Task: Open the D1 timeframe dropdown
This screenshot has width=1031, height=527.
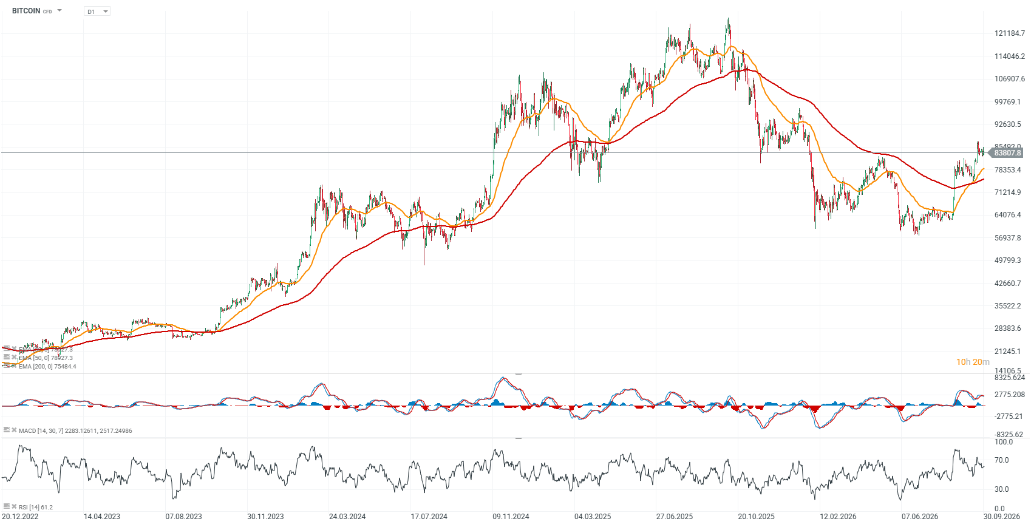Action: click(97, 12)
